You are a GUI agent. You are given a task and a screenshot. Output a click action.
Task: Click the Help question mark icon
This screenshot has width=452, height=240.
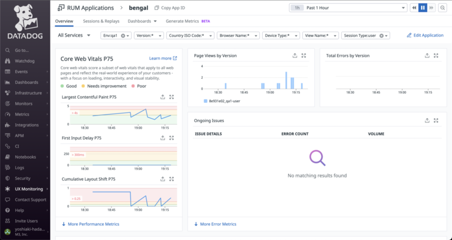point(7,210)
